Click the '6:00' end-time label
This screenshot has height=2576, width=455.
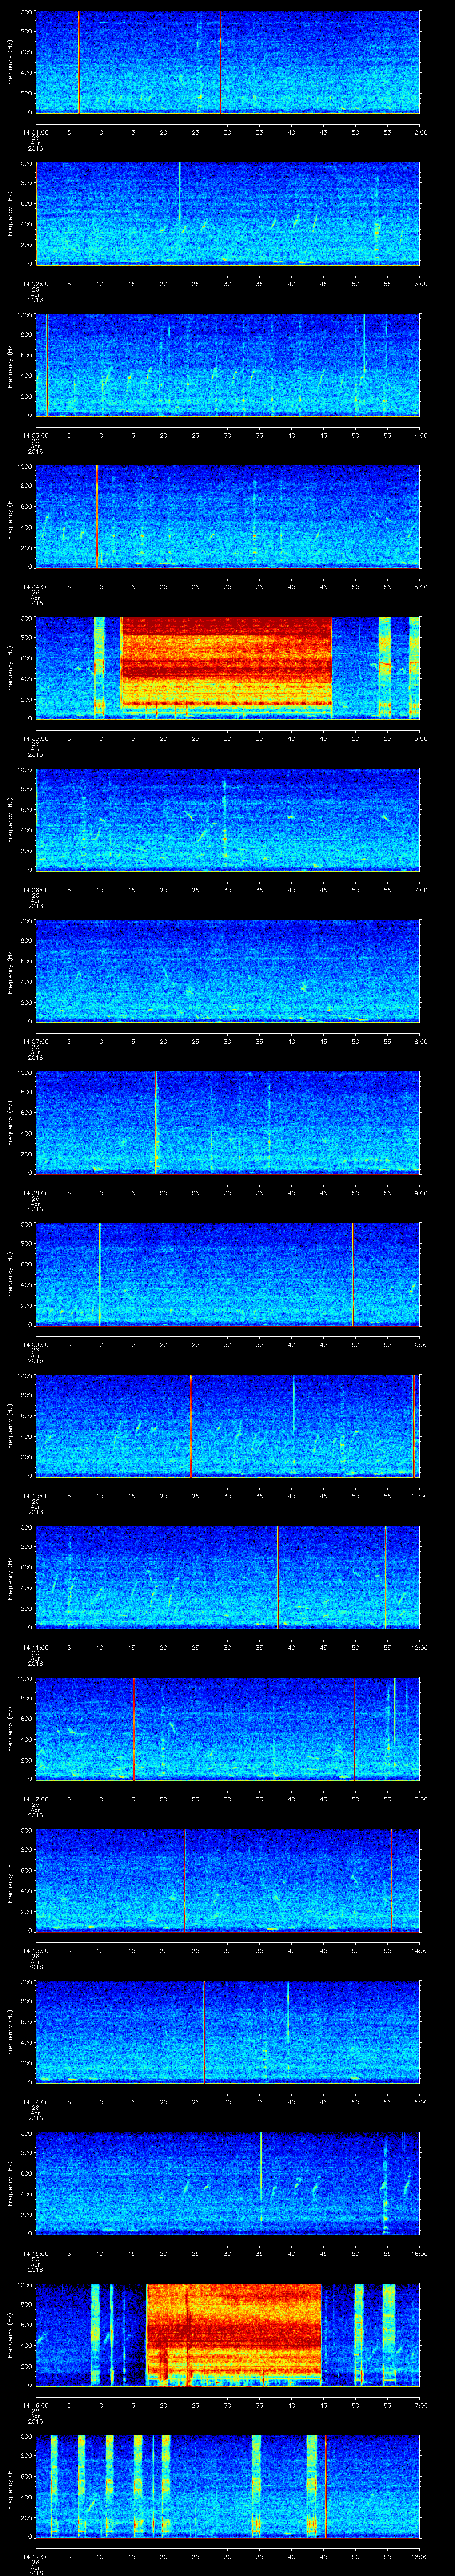(x=420, y=738)
